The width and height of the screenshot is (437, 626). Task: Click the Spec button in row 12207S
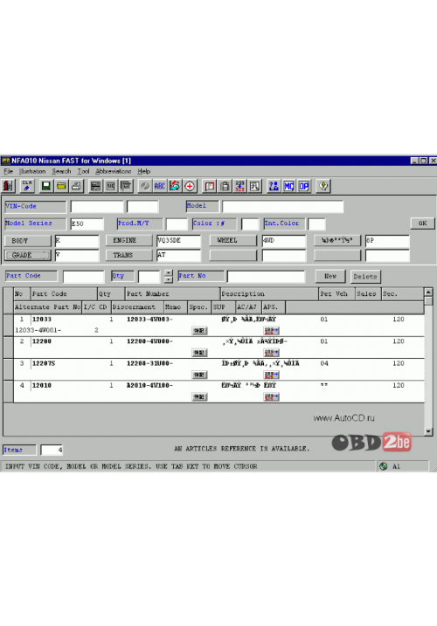199,375
